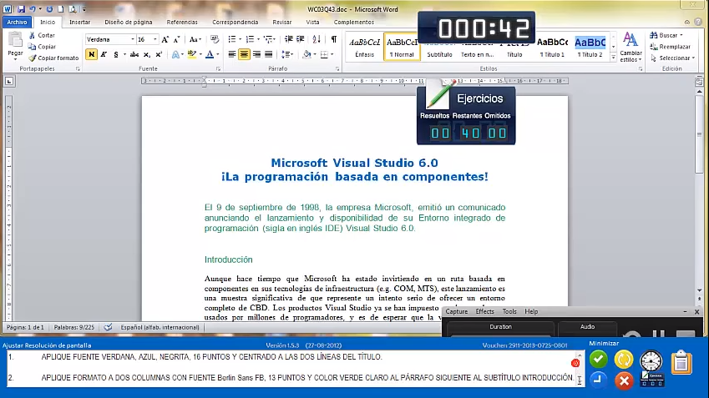709x398 pixels.
Task: Open the borders dropdown arrow
Action: point(332,55)
